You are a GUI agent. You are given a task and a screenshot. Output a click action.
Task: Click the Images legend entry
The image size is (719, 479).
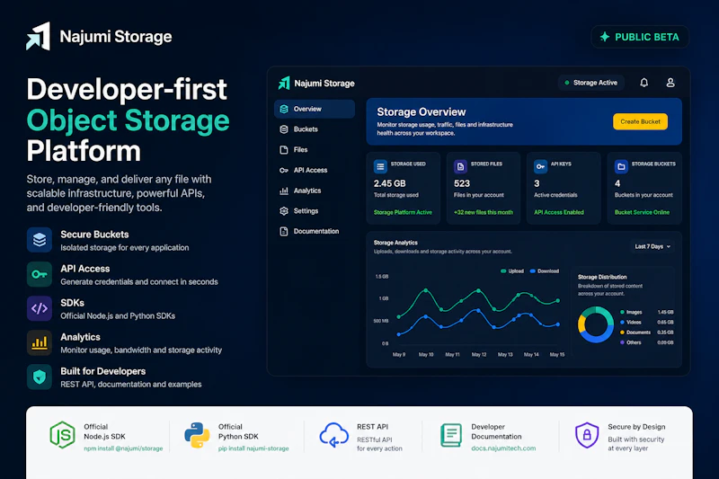pos(646,312)
